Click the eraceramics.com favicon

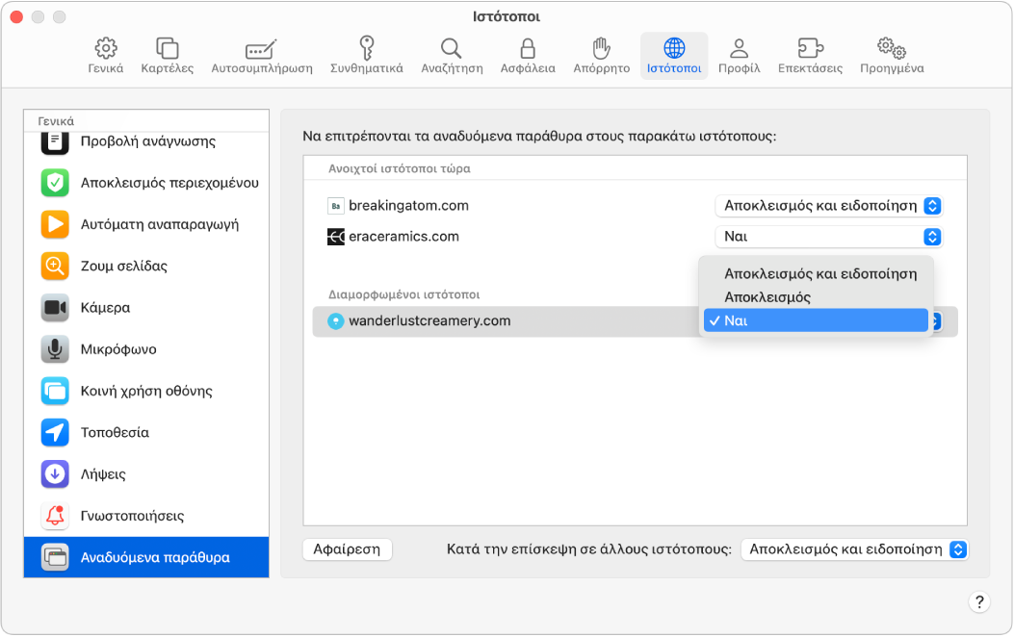(336, 237)
